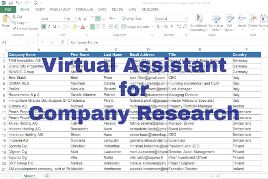Open the FILE tab
Viewport: 268px width, 179px height.
8,9
